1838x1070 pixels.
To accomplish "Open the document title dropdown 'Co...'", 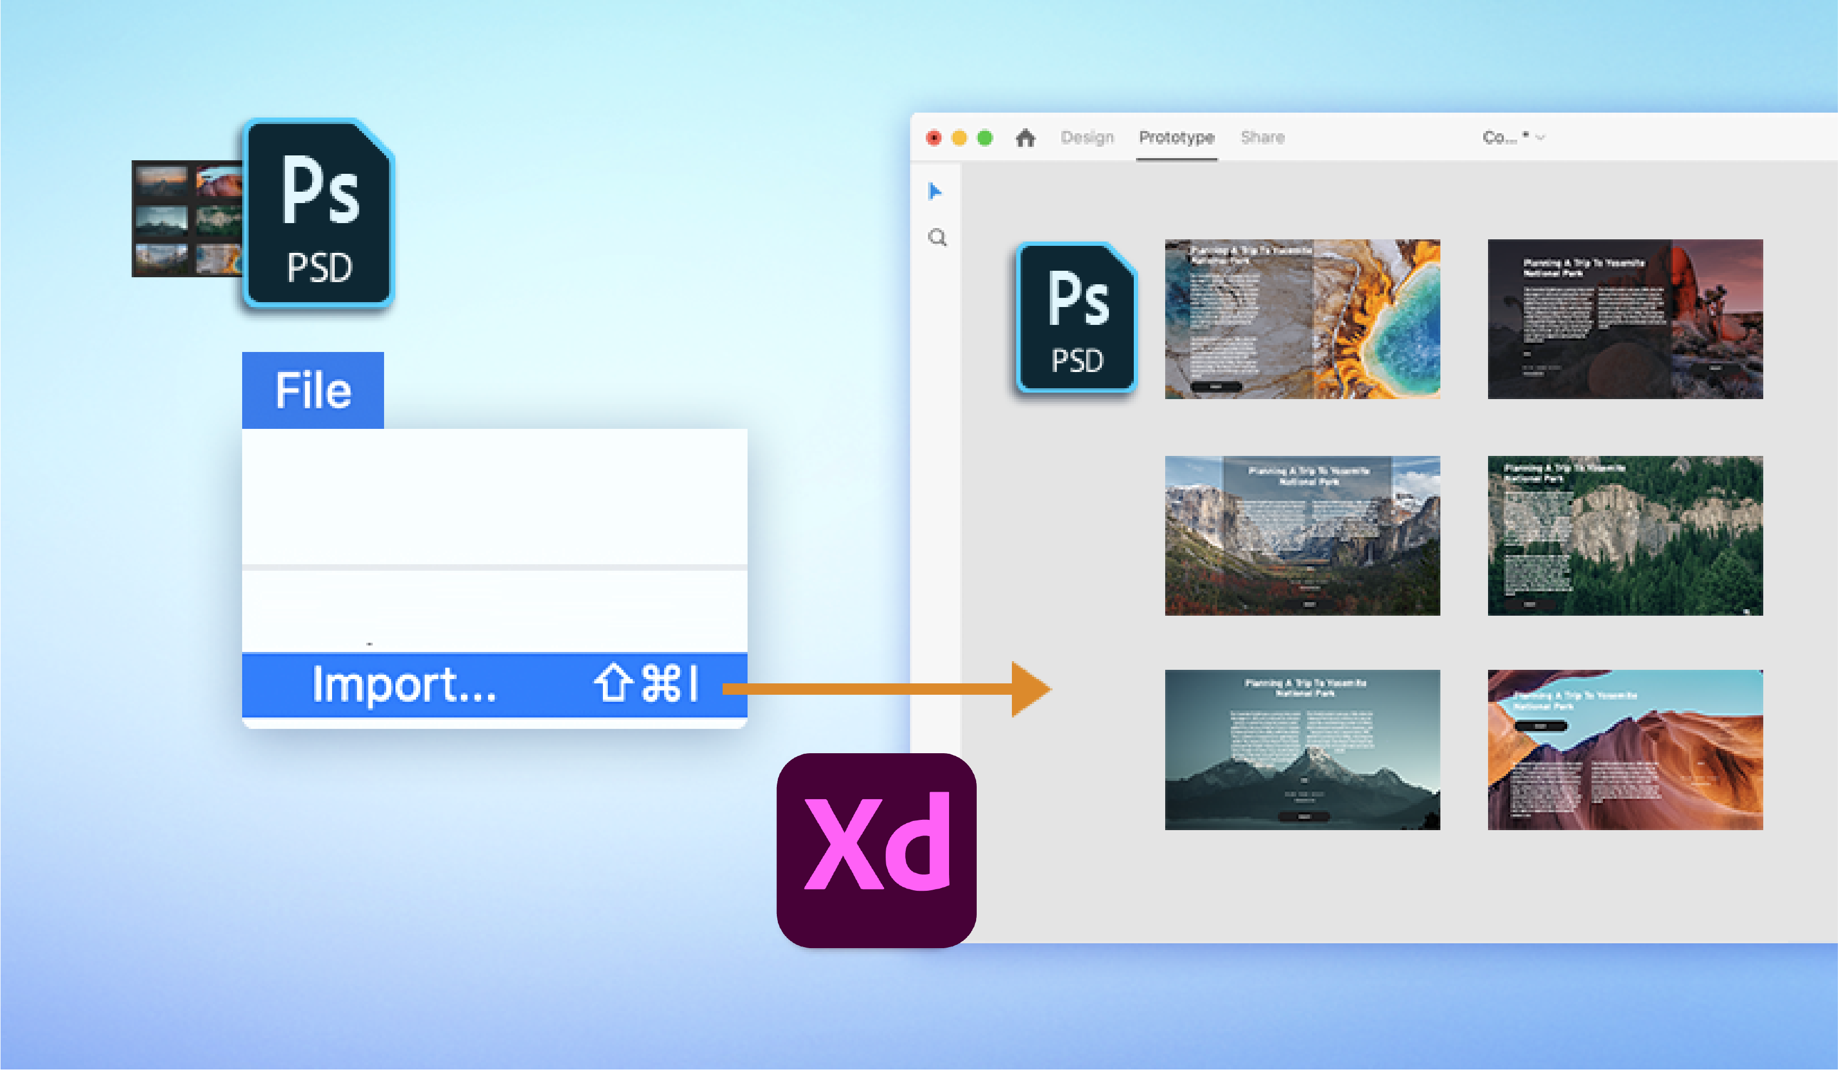I will [x=1514, y=137].
